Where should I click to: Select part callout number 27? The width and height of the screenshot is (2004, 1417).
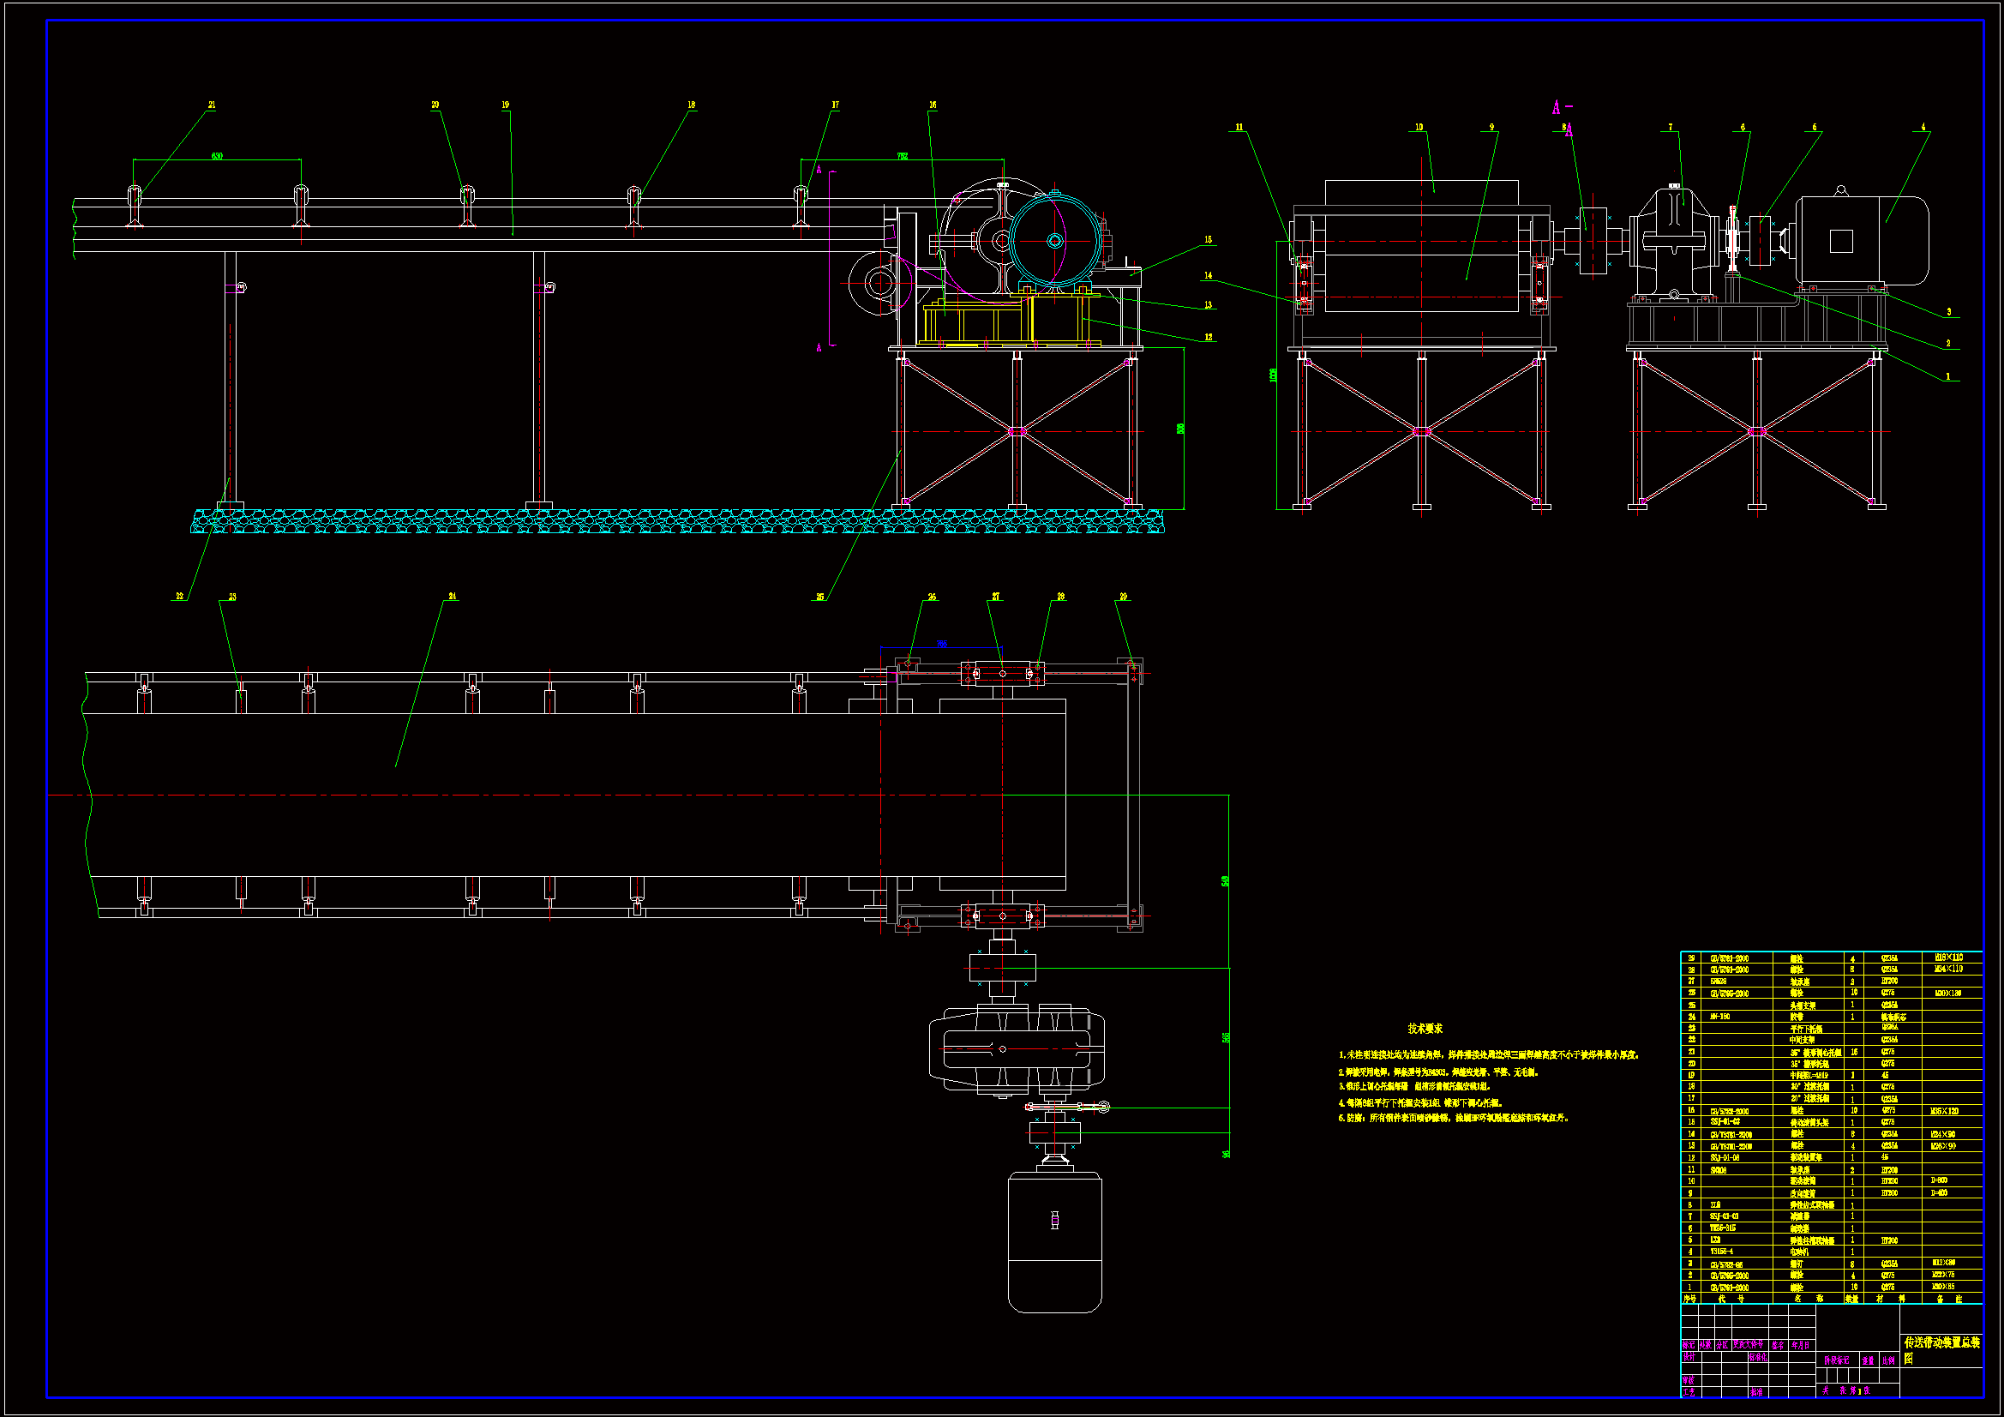point(996,597)
